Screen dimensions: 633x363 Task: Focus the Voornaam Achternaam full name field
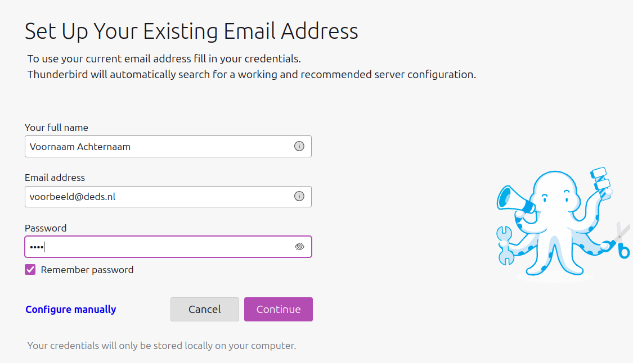pyautogui.click(x=168, y=147)
